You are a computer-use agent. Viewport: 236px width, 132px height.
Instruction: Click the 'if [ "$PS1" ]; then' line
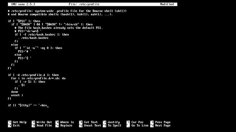coord(24,21)
